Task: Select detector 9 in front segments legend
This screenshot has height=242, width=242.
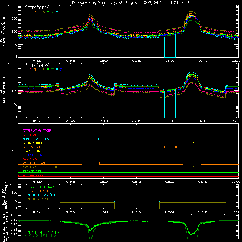Action: click(x=61, y=12)
